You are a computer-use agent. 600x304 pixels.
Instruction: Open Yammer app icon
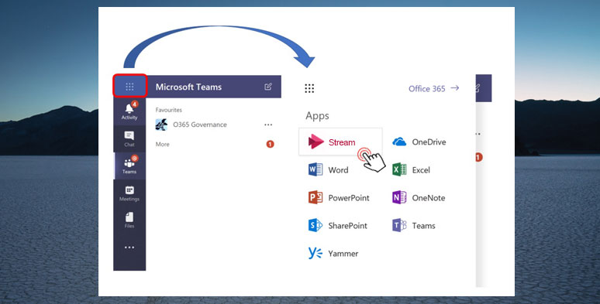pyautogui.click(x=316, y=253)
